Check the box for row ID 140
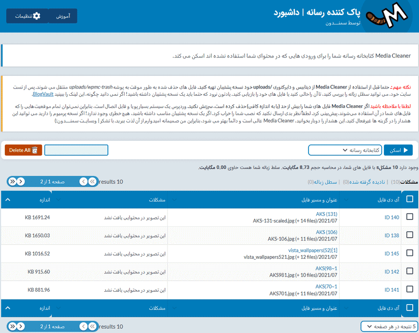This screenshot has width=419, height=333. (x=410, y=217)
